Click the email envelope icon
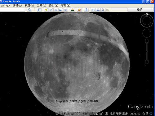Image resolution: width=155 pixels, height=116 pixels. tap(93, 10)
